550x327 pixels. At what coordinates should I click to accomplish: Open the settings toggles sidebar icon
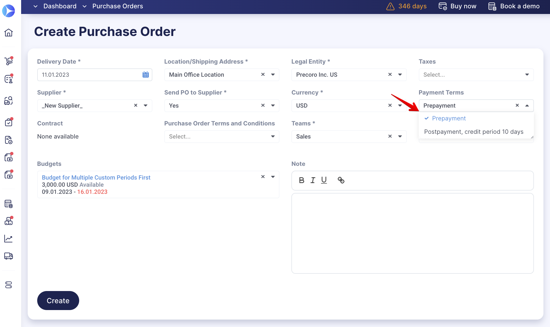pos(9,285)
